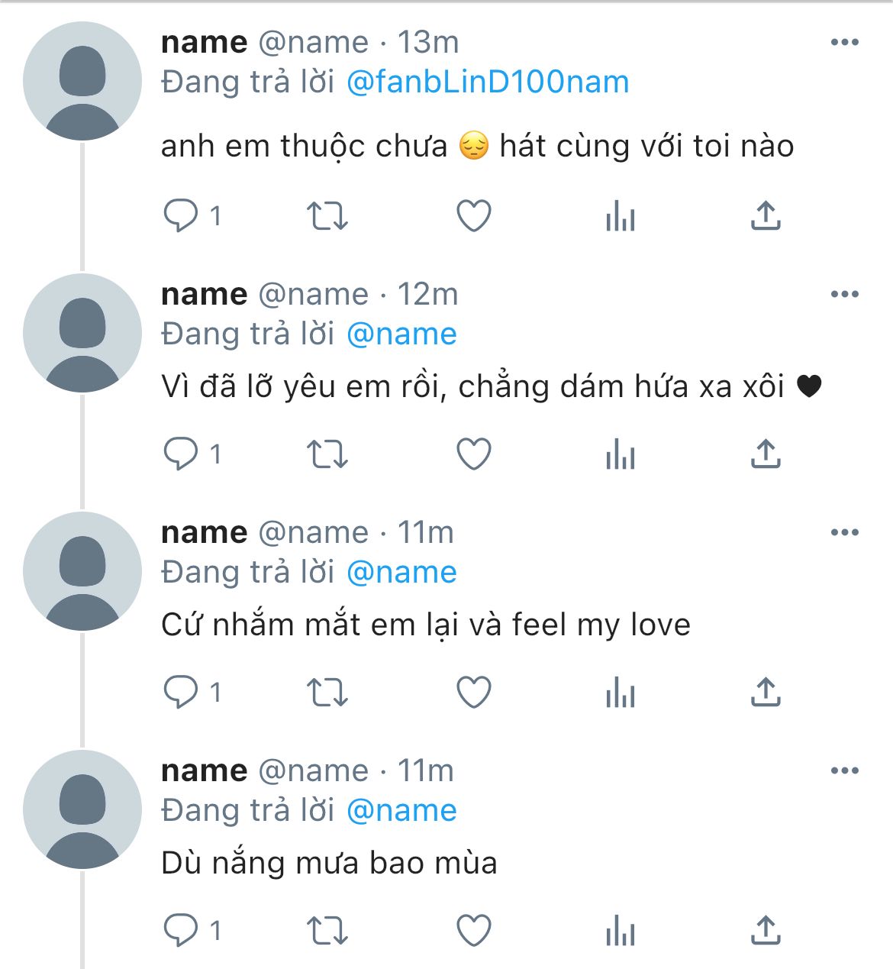Open the 13m timestamp of first tweet
The image size is (893, 969).
(x=428, y=43)
